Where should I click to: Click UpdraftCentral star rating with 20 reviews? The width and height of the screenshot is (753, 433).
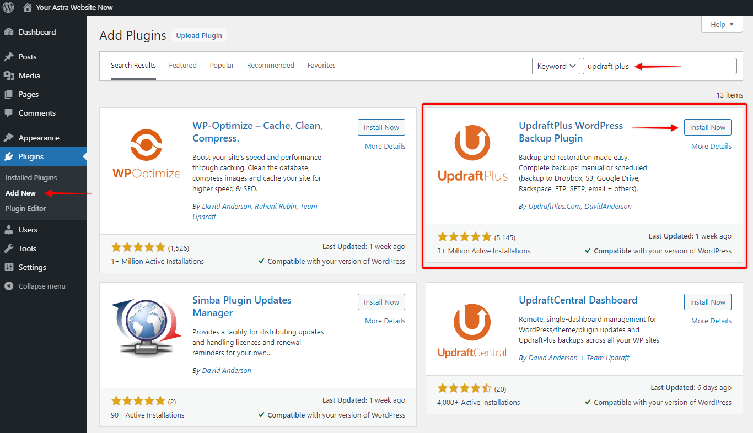[x=464, y=388]
